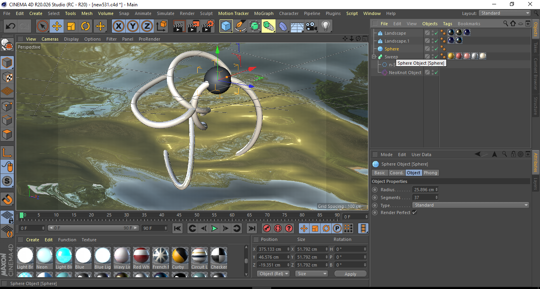Toggle Y axis lock
The width and height of the screenshot is (540, 289).
133,26
